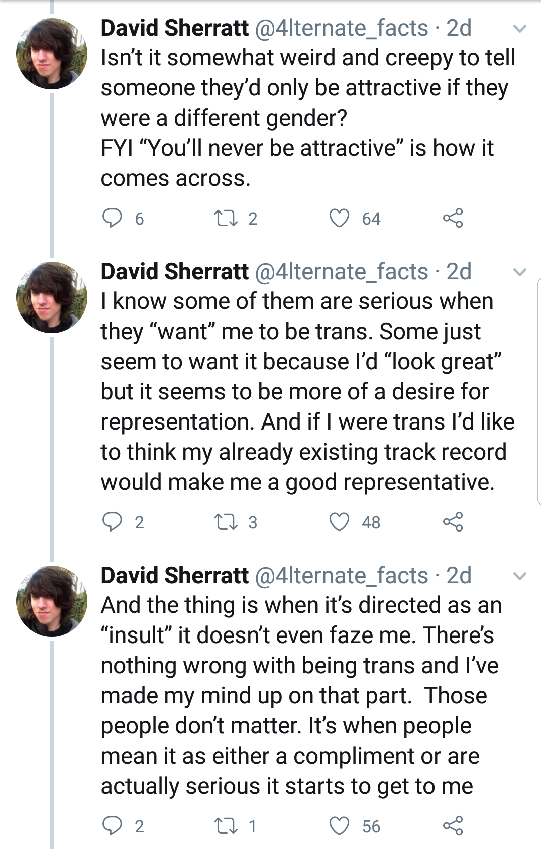Reply to the "doesn't even faze me" tweet
The width and height of the screenshot is (541, 849).
(x=112, y=826)
